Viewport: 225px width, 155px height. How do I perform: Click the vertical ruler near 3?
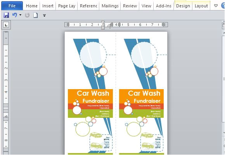tap(6, 80)
